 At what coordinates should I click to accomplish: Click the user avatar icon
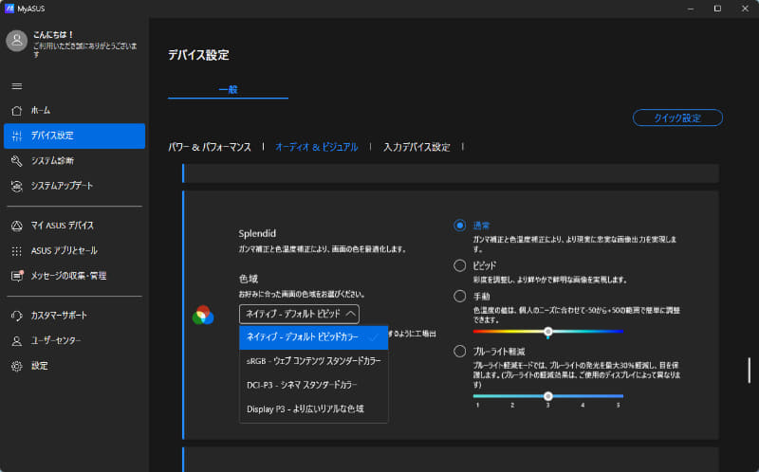pos(16,41)
